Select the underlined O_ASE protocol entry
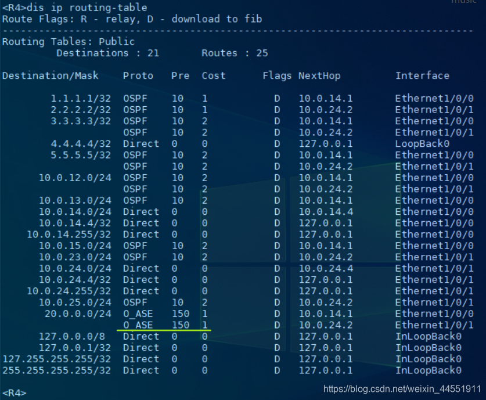The image size is (486, 400). tap(138, 325)
